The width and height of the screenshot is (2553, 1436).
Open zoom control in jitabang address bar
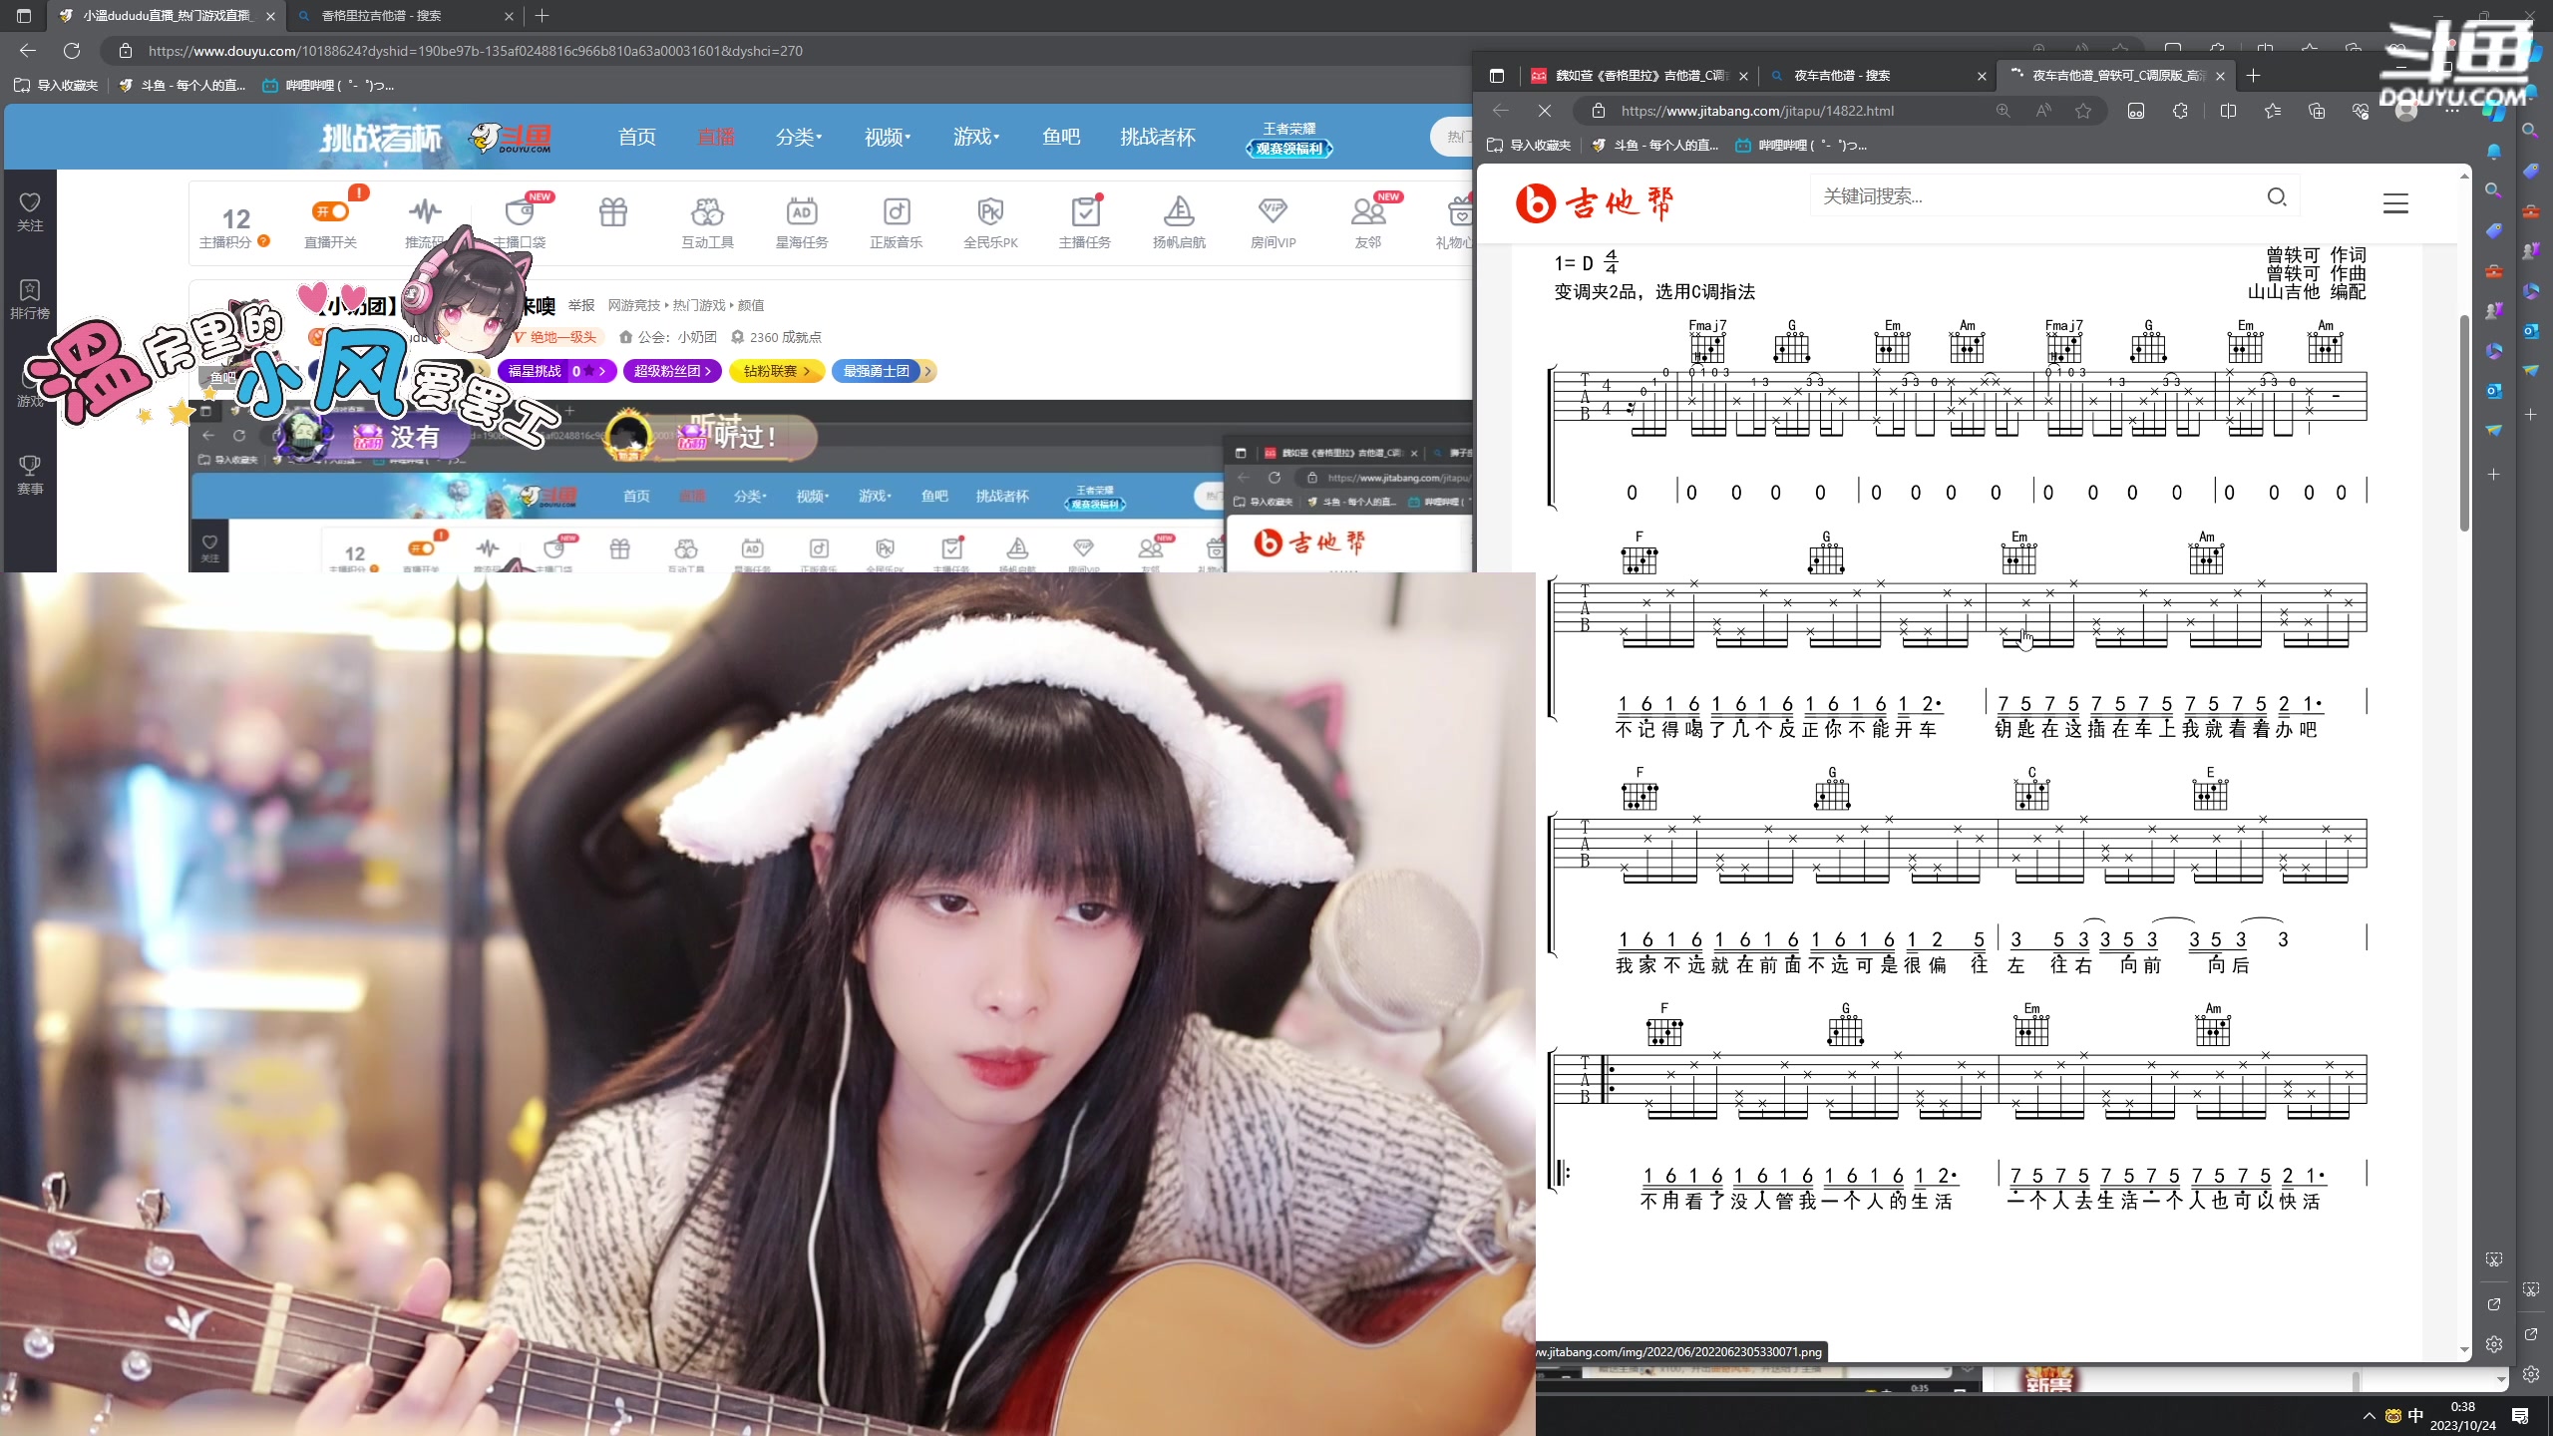point(2003,111)
